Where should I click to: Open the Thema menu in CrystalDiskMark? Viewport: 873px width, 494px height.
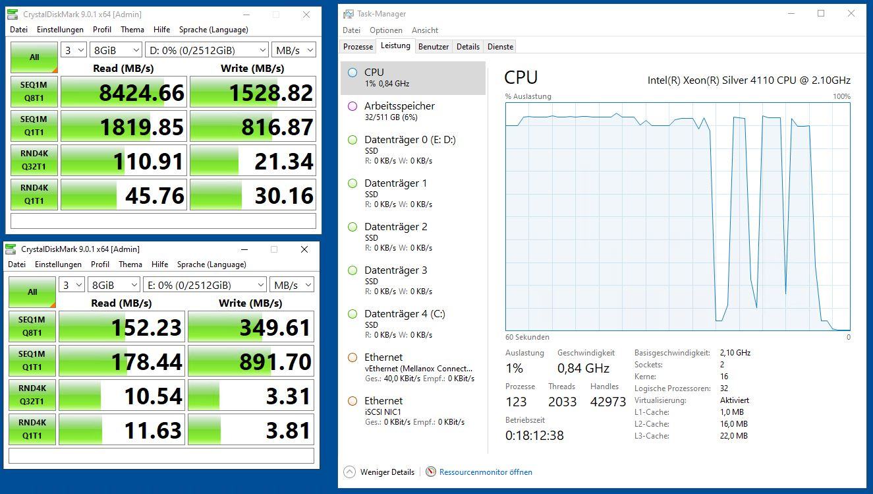click(x=132, y=29)
